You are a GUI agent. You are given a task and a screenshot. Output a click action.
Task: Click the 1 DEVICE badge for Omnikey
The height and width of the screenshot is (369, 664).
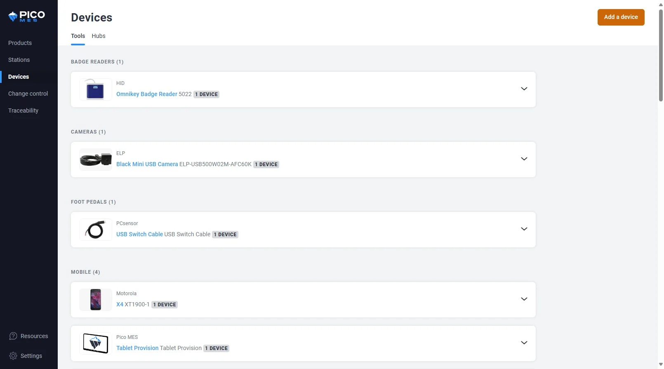click(206, 94)
